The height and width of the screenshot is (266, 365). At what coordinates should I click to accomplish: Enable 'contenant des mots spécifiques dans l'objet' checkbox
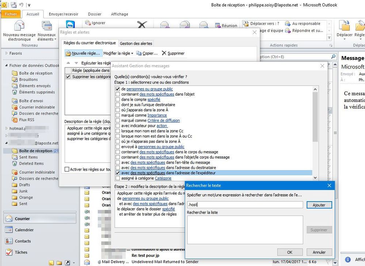(x=118, y=94)
